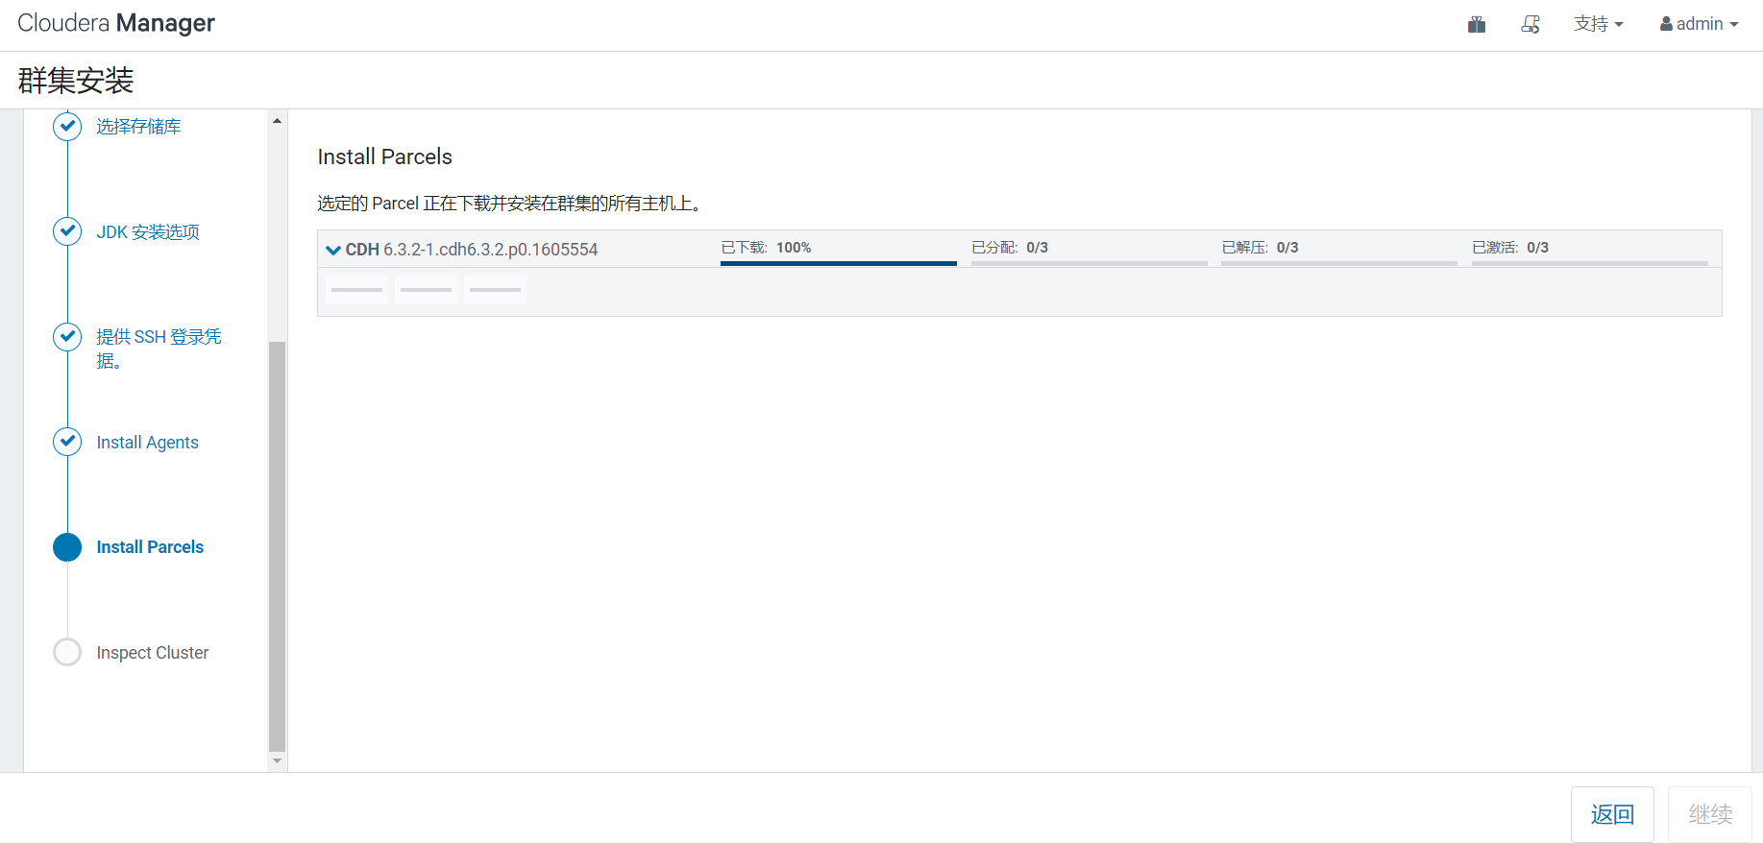Collapse the CDH parcel row chevron
The width and height of the screenshot is (1763, 843).
tap(333, 250)
